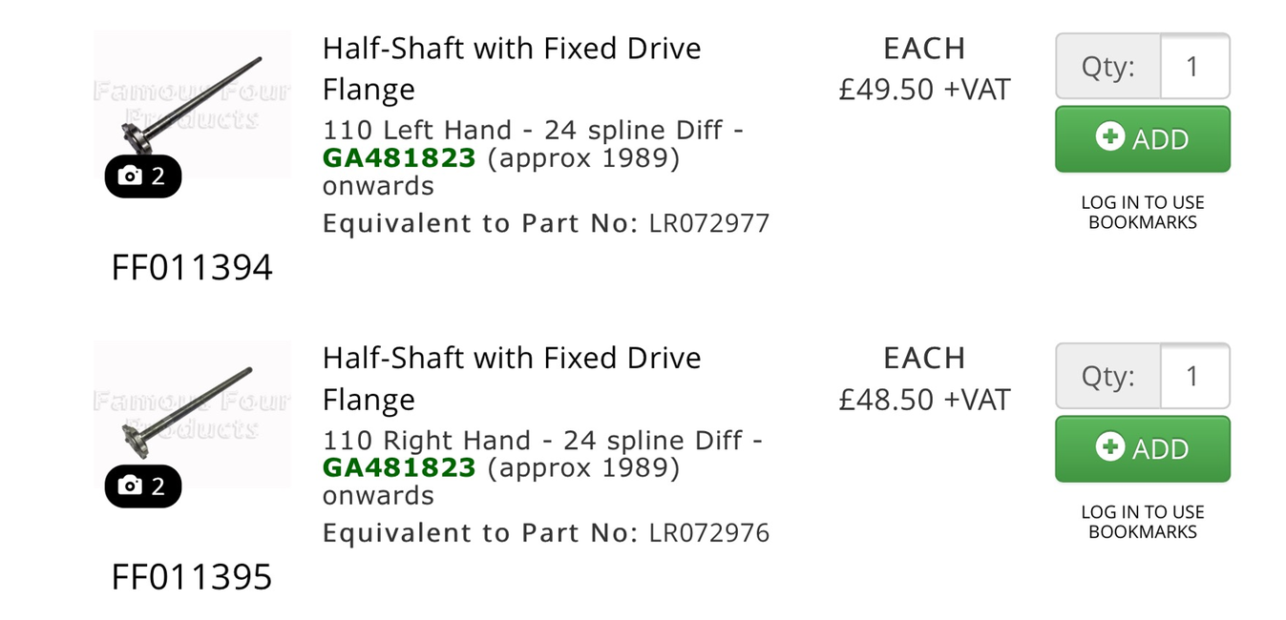
Task: Add the Left Hand half-shaft to basket
Action: tap(1143, 139)
